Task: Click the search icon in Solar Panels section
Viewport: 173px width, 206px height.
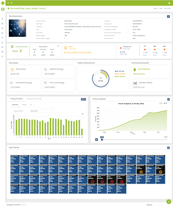Action: (x=168, y=148)
